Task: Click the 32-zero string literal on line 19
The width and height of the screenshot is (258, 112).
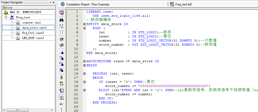Action: coord(174,86)
